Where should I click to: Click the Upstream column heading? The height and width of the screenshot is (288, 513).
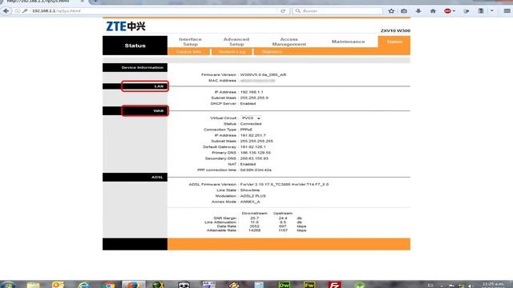tap(283, 214)
